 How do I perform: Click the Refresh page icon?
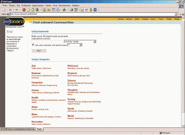click(28, 10)
